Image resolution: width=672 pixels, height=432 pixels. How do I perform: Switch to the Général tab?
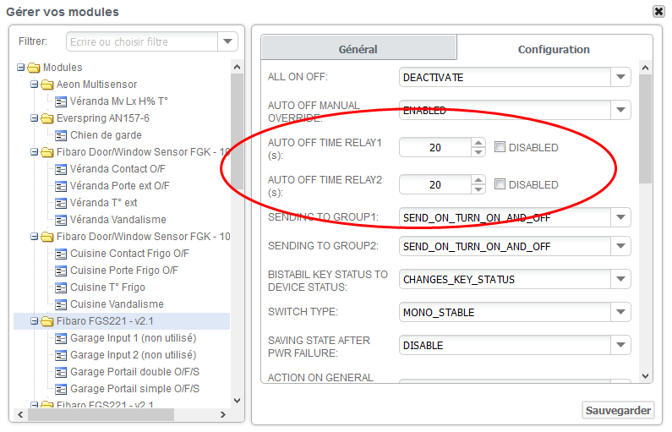(x=358, y=49)
